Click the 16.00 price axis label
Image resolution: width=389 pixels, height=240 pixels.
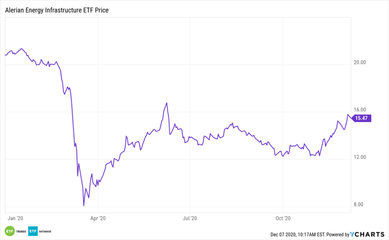[360, 110]
